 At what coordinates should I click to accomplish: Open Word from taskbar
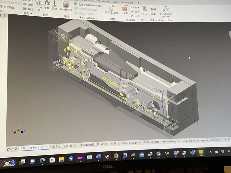click(x=98, y=157)
